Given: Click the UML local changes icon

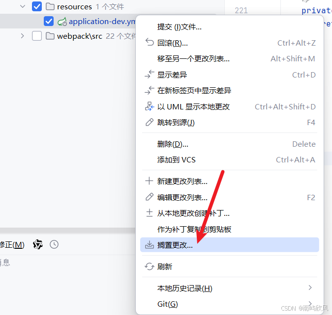Looking at the screenshot, I should [x=150, y=106].
